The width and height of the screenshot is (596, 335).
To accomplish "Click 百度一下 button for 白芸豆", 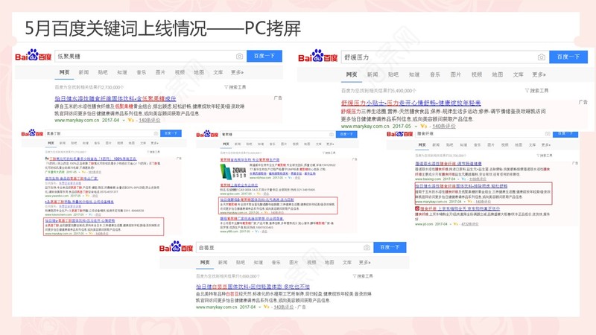I will (390, 247).
